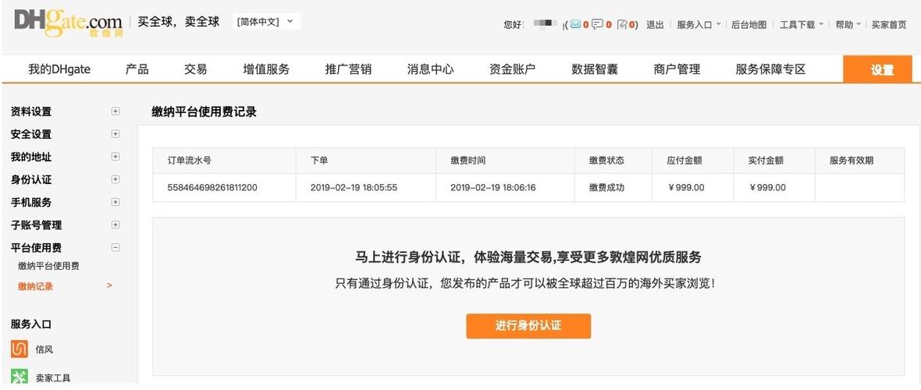The image size is (921, 390).
Task: Click the 应付金额 column header
Action: click(x=685, y=161)
